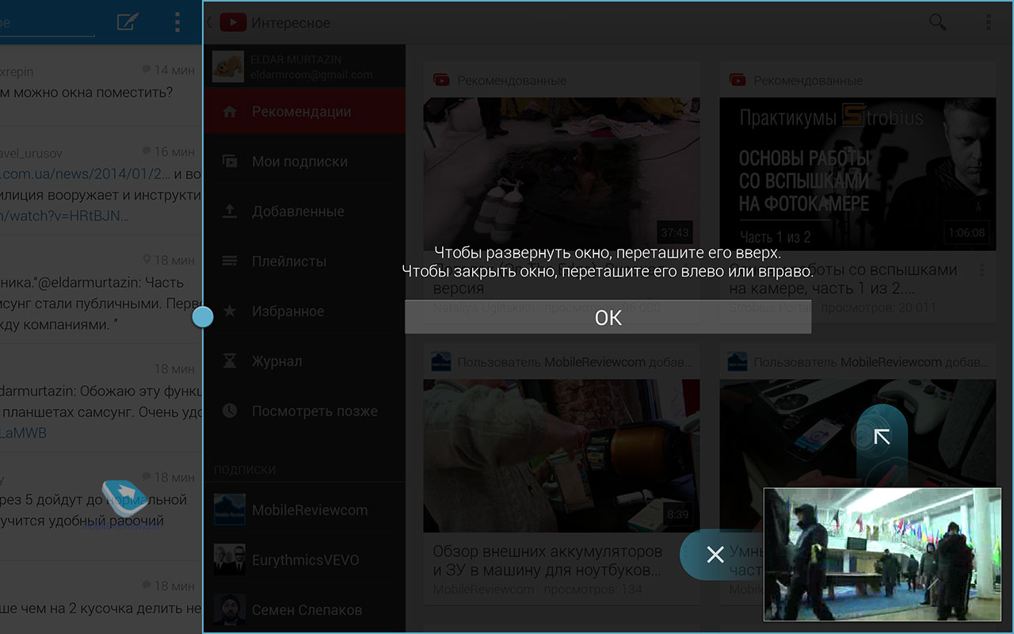Tap the OK button in the hint overlay

(608, 317)
